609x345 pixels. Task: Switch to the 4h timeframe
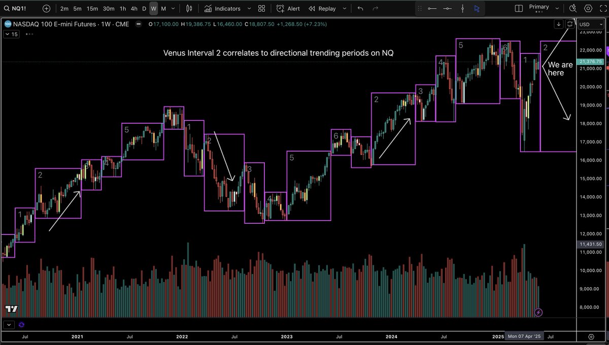tap(134, 9)
